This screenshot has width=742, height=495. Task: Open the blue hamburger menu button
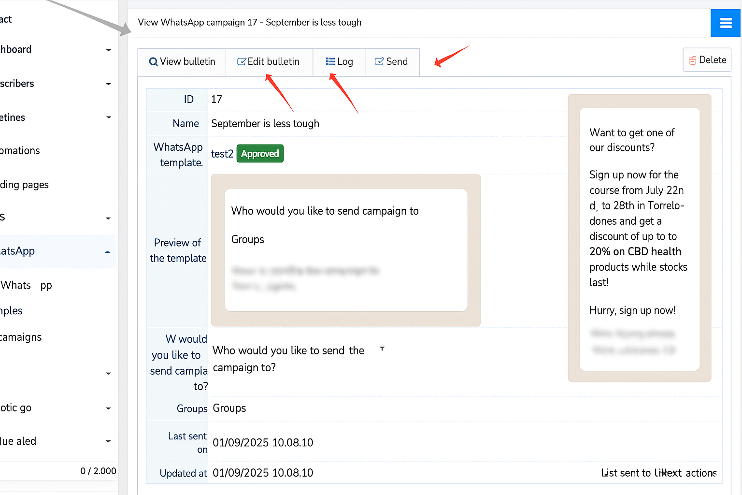coord(726,23)
